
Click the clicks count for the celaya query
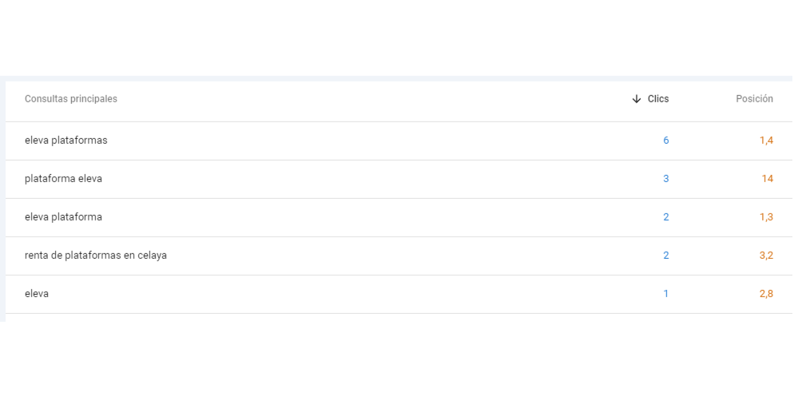point(665,256)
